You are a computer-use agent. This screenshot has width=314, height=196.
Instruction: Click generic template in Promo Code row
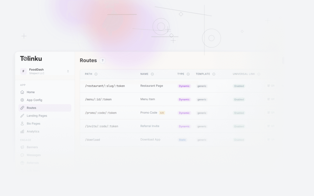point(202,113)
